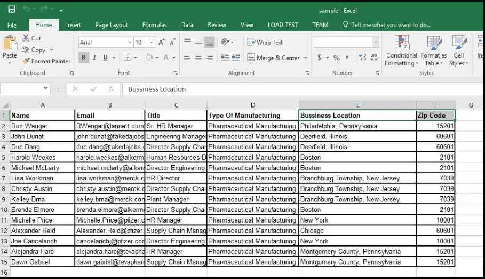Viewport: 485px width, 279px height.
Task: Expand the Merge & Center dropdown arrow
Action: tap(305, 58)
